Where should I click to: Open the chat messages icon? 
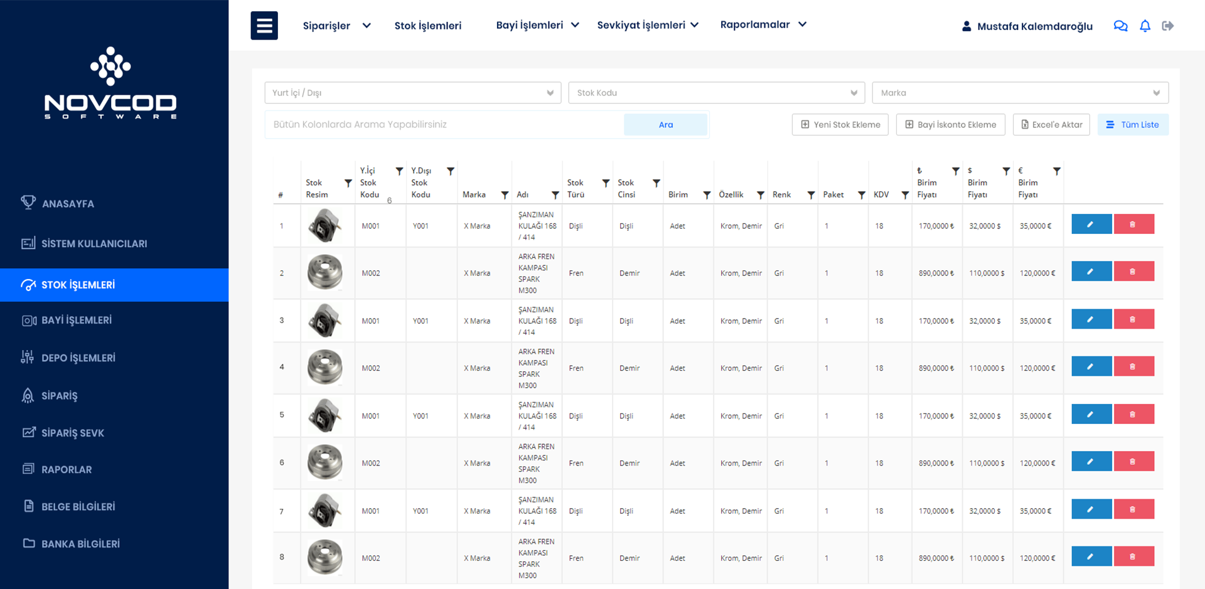(x=1120, y=26)
